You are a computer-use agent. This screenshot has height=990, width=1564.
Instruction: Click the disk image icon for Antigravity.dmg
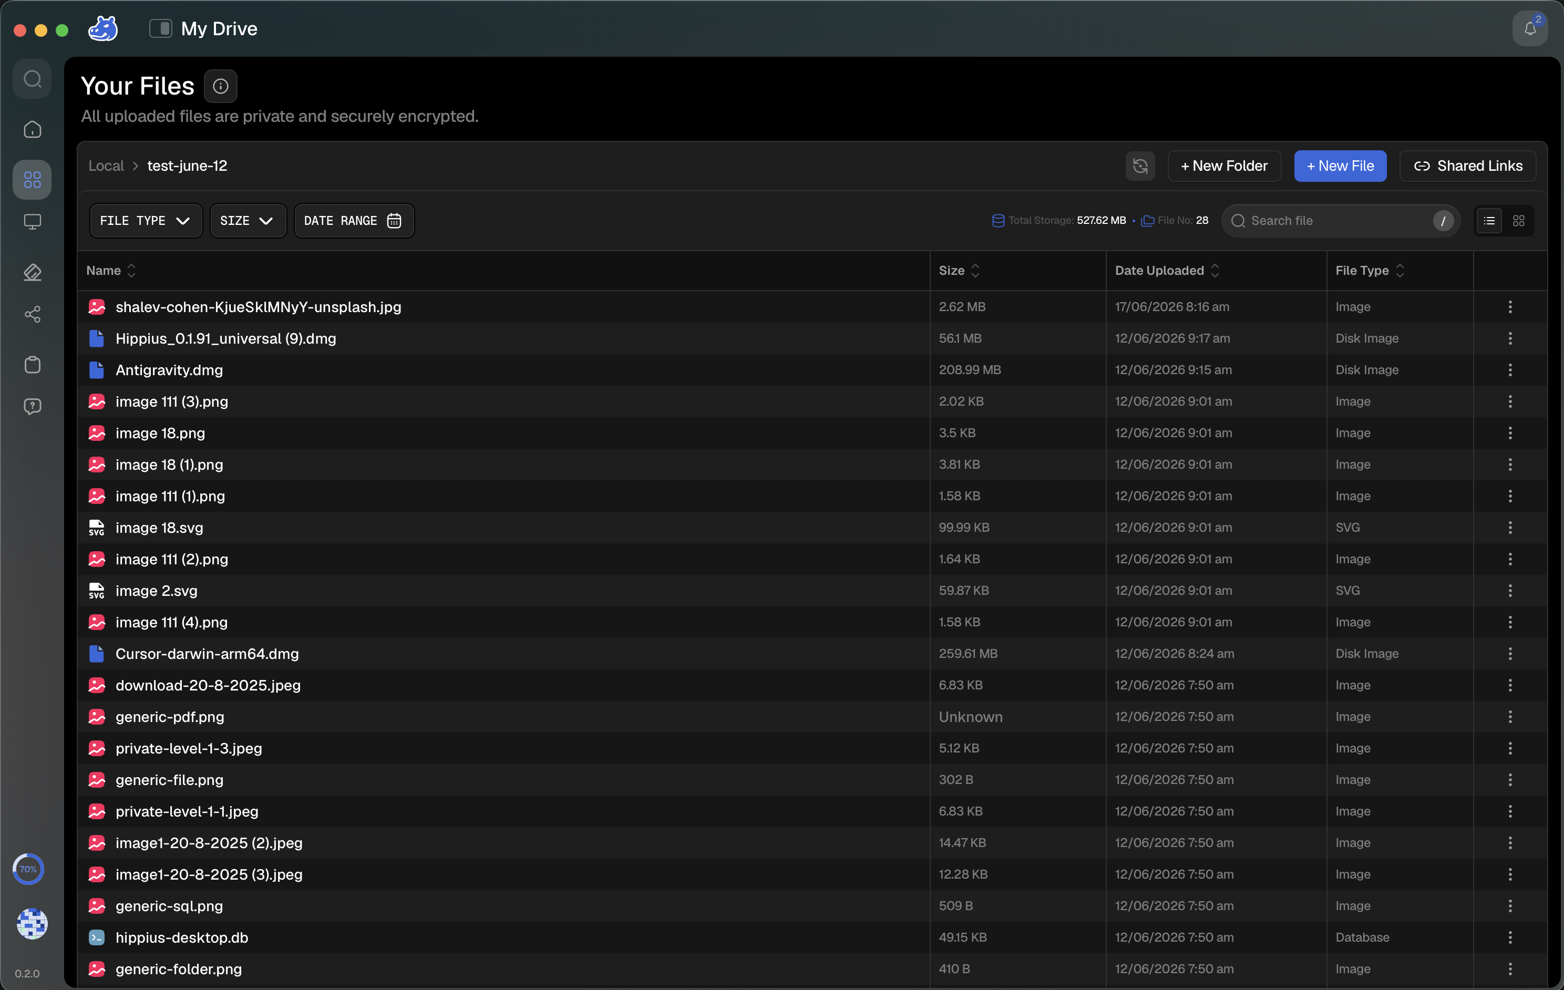pyautogui.click(x=96, y=369)
